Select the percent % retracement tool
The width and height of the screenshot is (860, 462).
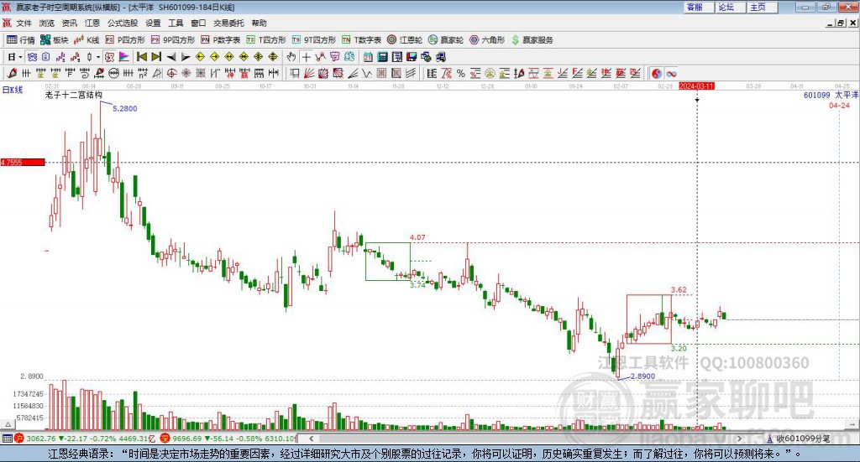pos(461,73)
